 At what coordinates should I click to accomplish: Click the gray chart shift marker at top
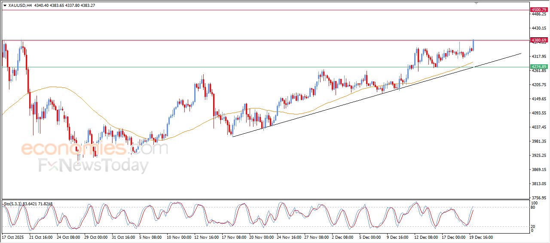[x=476, y=3]
